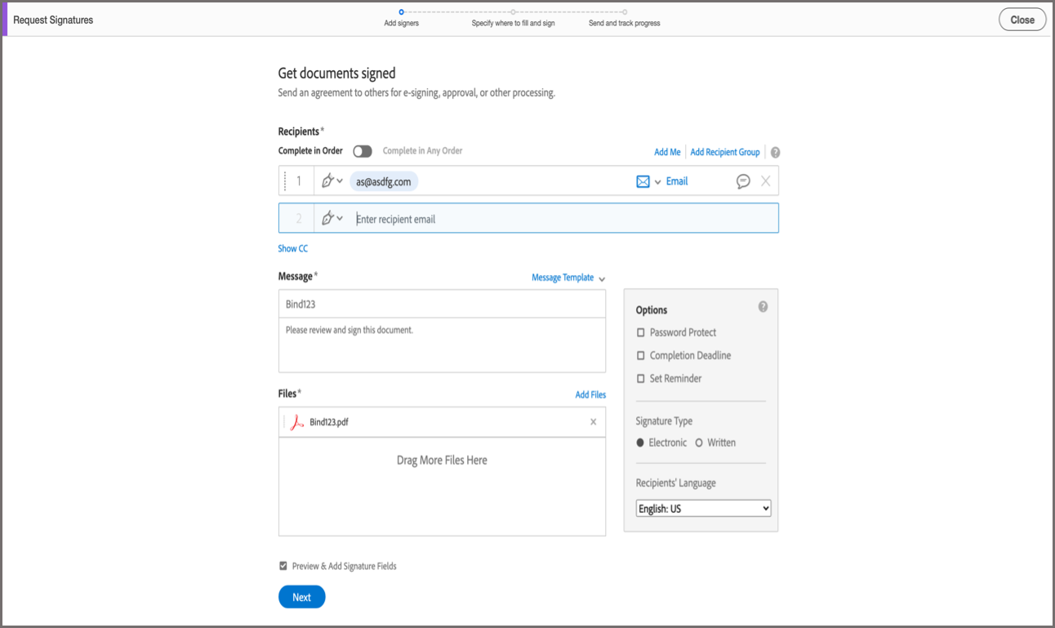
Task: Select the Written signature type
Action: pyautogui.click(x=699, y=442)
